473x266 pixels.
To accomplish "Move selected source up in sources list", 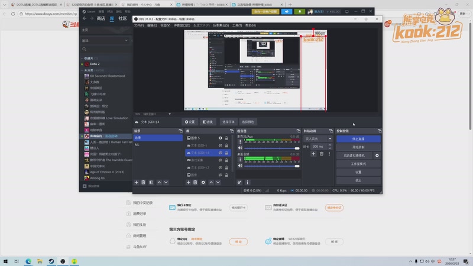I will coord(211,183).
